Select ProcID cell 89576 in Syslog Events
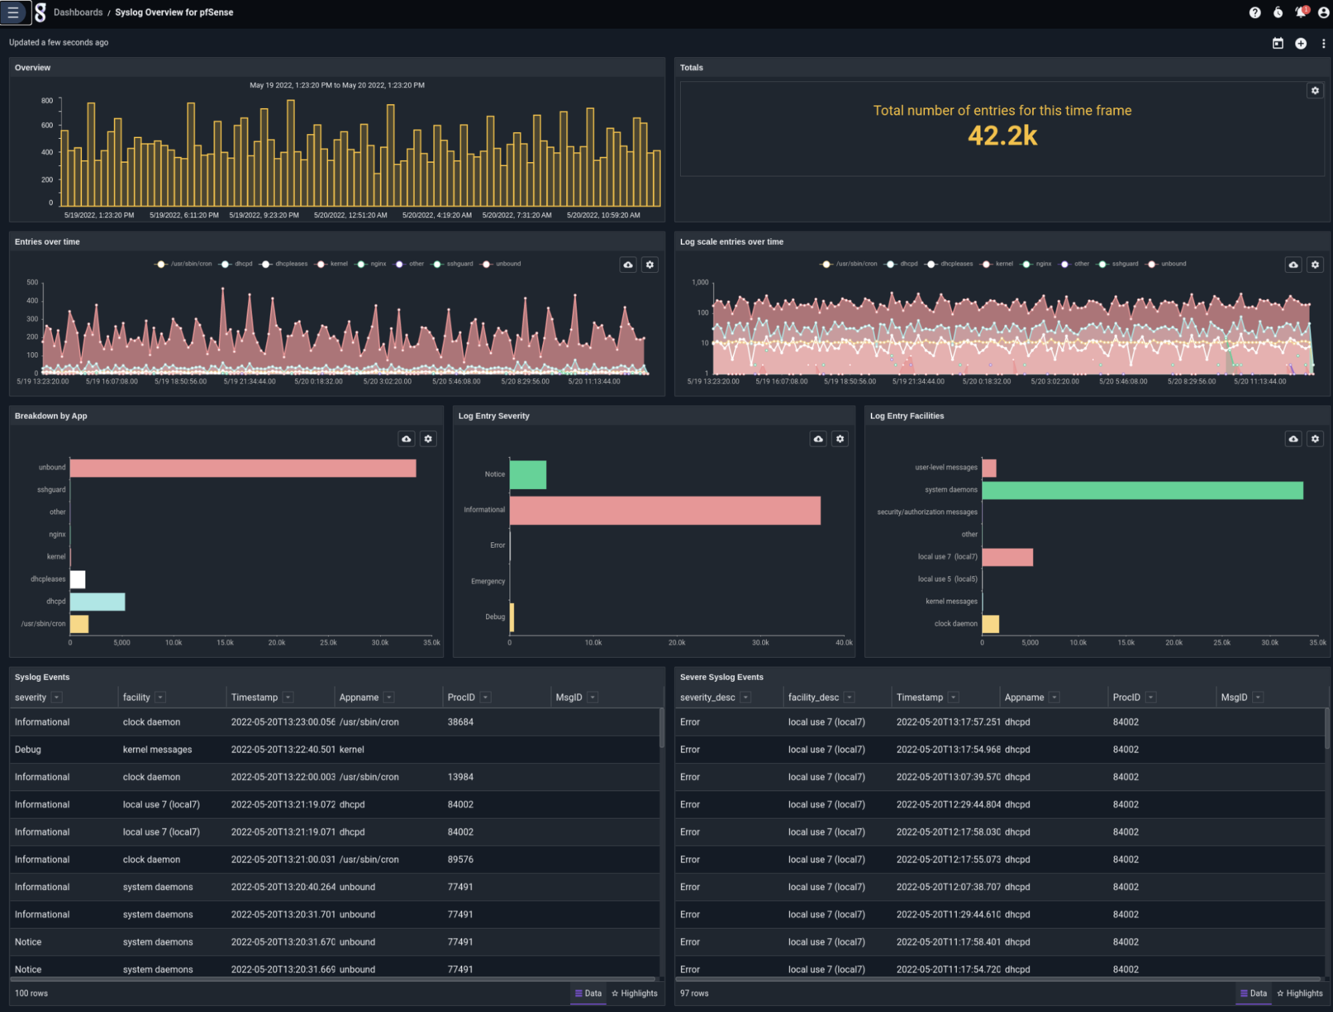The height and width of the screenshot is (1012, 1333). pos(461,860)
